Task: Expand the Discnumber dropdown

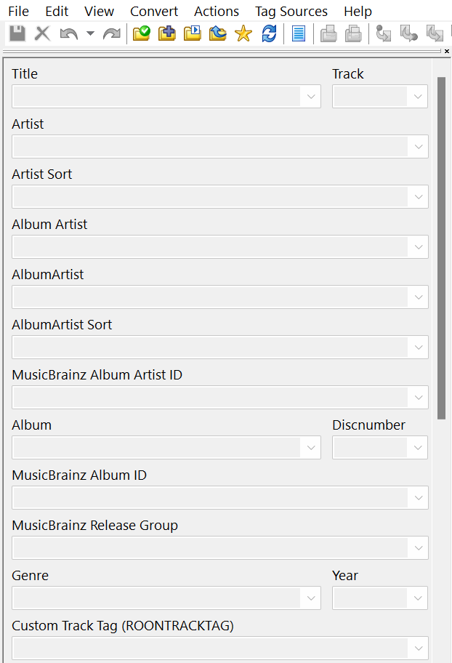Action: click(418, 448)
